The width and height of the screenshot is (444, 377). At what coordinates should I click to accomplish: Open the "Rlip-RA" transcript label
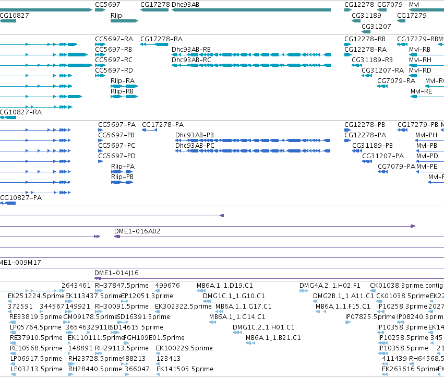(123, 81)
